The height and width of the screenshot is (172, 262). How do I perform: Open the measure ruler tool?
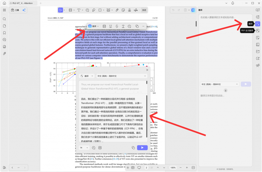pyautogui.click(x=108, y=10)
